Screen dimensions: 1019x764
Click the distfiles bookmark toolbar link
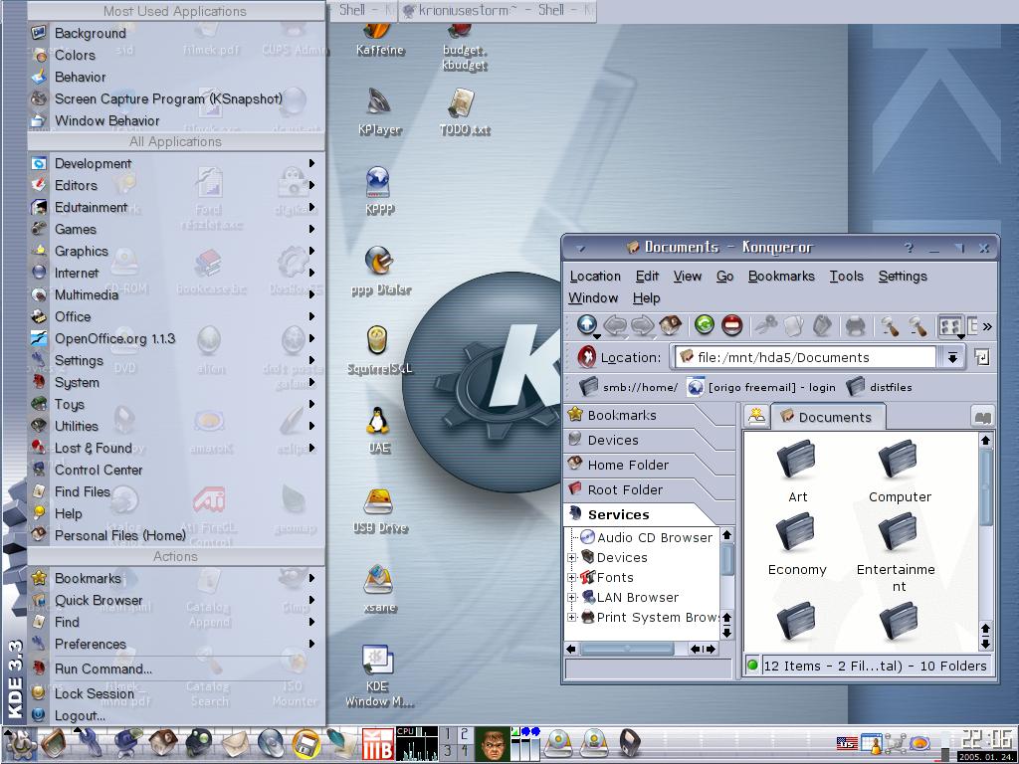(880, 387)
